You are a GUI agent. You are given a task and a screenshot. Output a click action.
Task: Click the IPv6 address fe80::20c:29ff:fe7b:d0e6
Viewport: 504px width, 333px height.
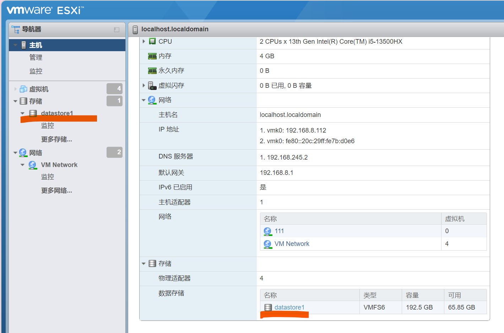[x=320, y=141]
